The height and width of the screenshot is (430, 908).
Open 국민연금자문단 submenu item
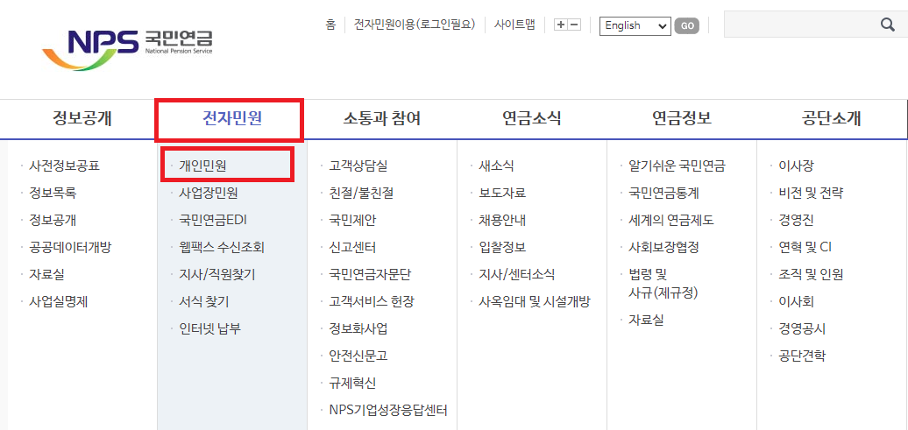[370, 274]
